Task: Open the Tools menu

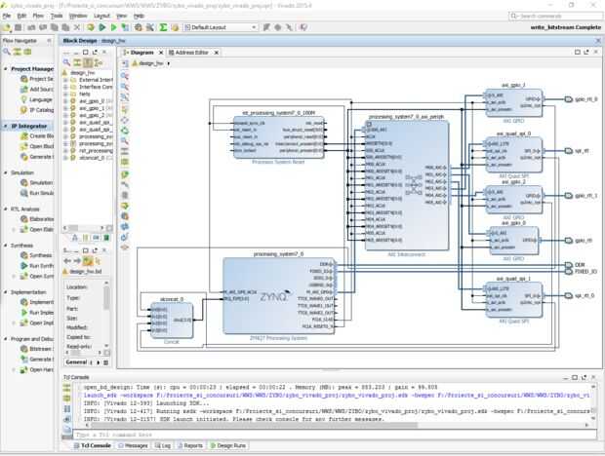Action: (57, 17)
